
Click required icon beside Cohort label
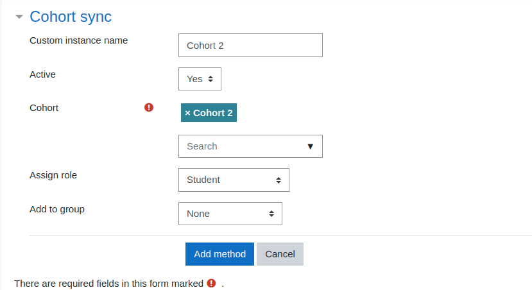[x=149, y=108]
